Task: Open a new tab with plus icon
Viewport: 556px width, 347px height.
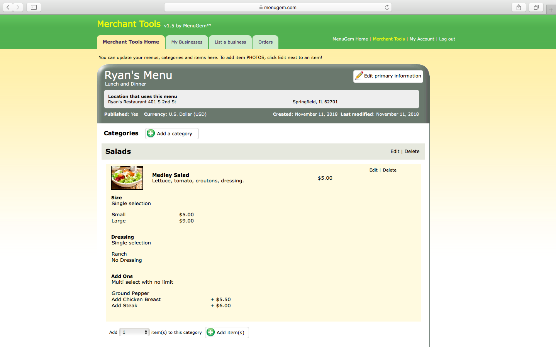Action: 551,10
